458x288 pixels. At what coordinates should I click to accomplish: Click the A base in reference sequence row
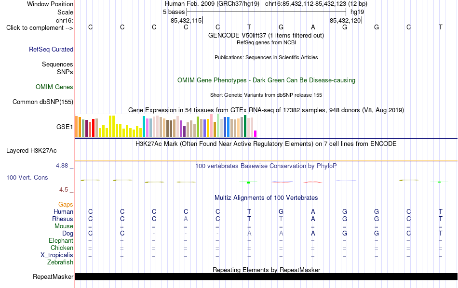tap(313, 27)
